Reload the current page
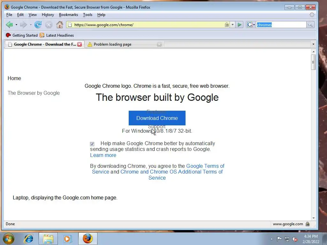Viewport: 327px width, 245px height. pyautogui.click(x=38, y=25)
